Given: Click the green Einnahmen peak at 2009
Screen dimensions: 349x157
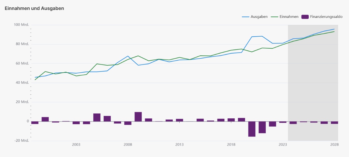Looking at the screenshot, I should click(138, 56).
